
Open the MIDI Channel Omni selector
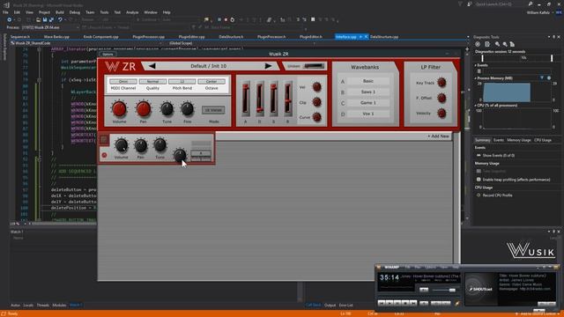123,82
